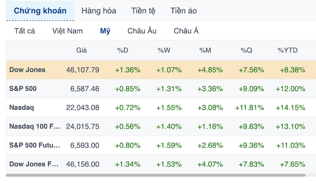Open the Nasdaq index row

(x=161, y=107)
